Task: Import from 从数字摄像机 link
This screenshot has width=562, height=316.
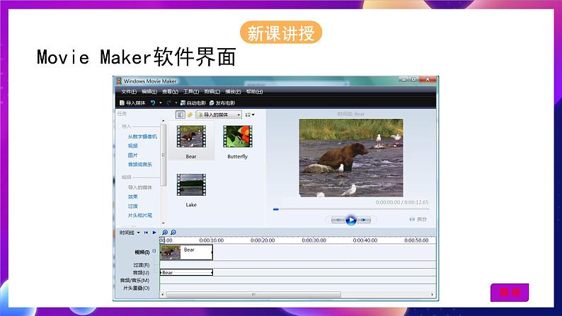Action: tap(142, 136)
